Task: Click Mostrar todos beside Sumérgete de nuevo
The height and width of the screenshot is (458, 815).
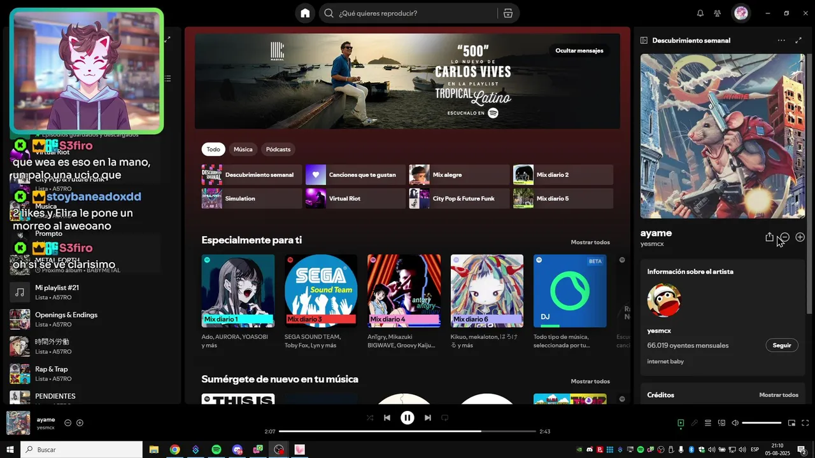Action: point(590,382)
